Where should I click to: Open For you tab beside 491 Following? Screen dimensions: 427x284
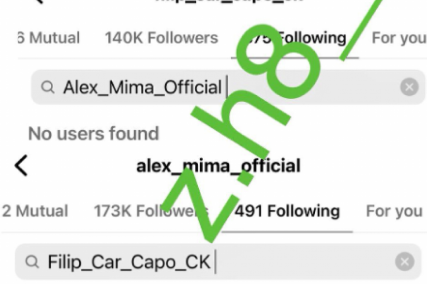pos(394,211)
